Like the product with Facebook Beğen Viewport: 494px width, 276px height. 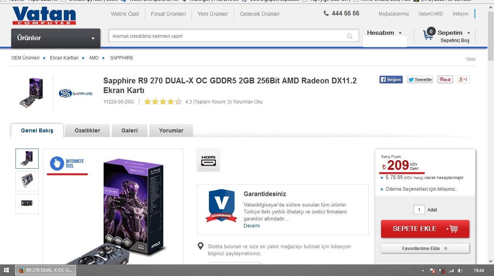point(391,80)
